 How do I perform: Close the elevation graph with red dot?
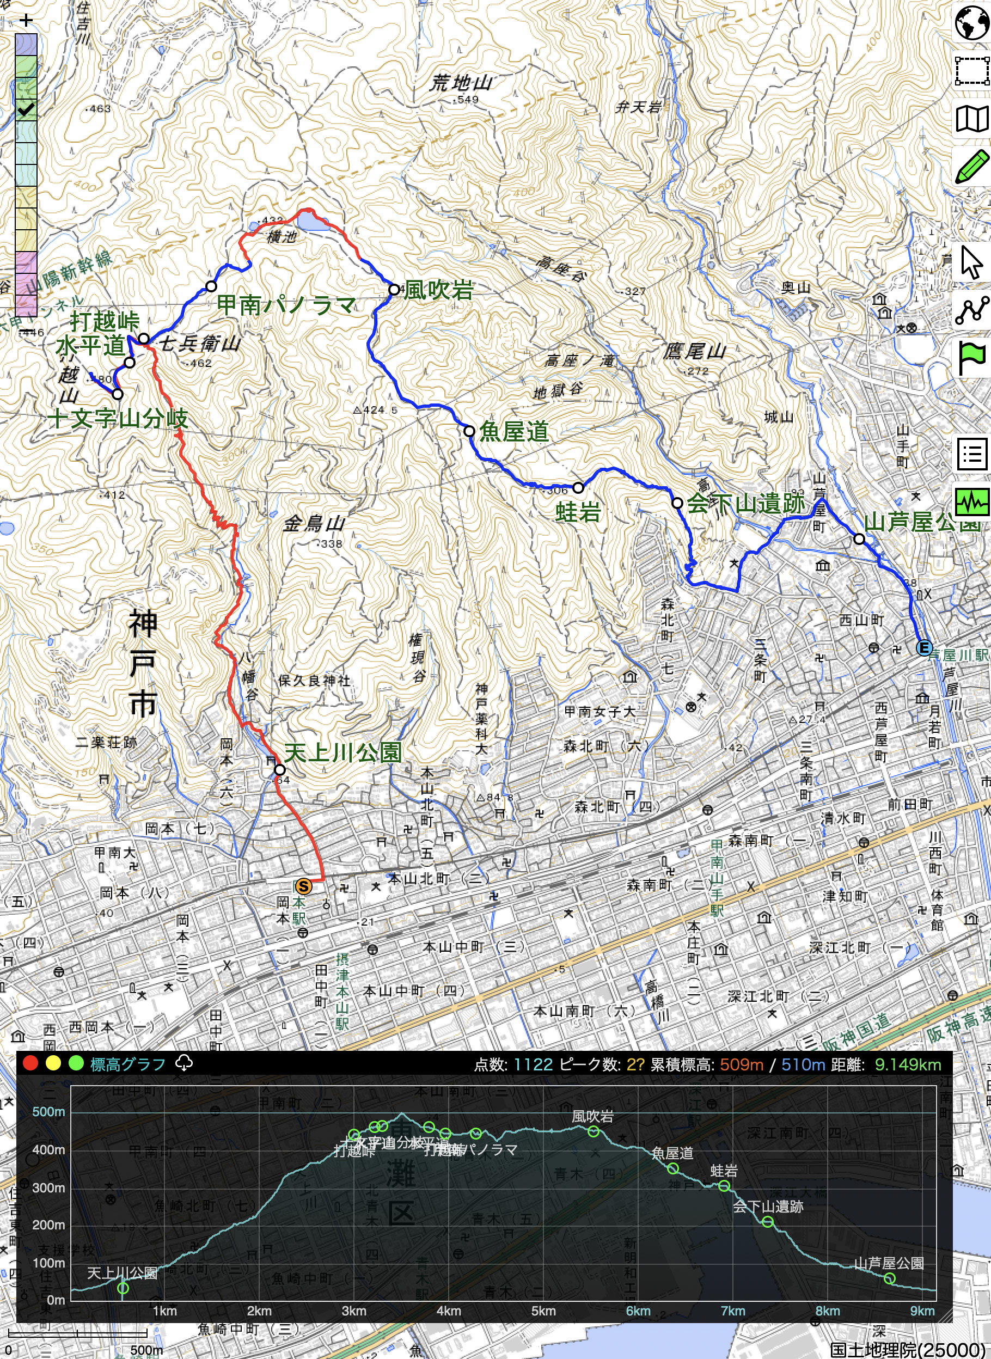coord(30,1064)
